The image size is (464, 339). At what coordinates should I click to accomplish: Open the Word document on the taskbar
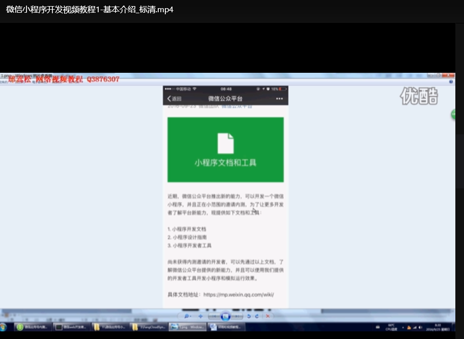point(226,327)
